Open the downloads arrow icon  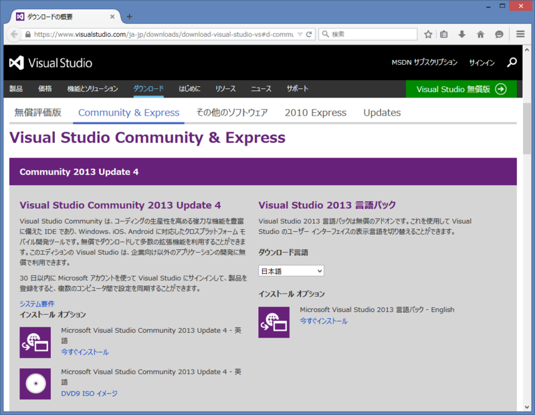[462, 34]
